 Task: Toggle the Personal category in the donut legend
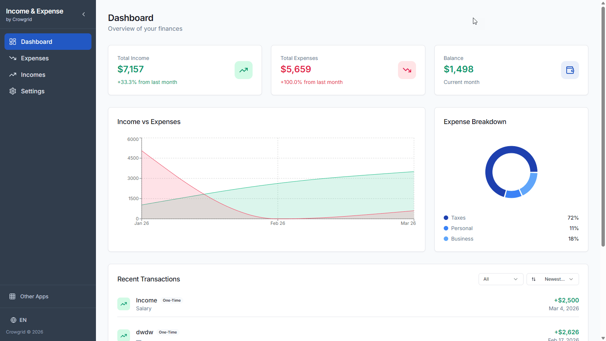[x=462, y=228]
